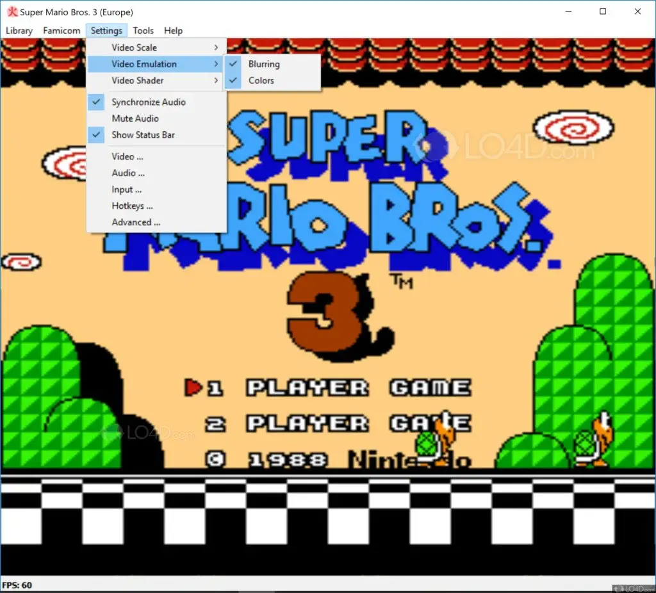Click the app icon in the title bar
This screenshot has width=656, height=593.
tap(12, 12)
